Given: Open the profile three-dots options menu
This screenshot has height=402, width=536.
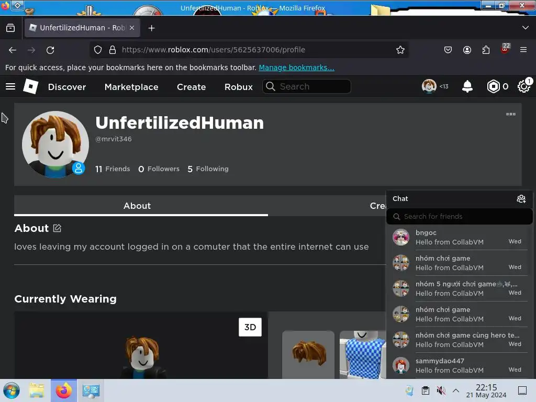Looking at the screenshot, I should pos(511,114).
